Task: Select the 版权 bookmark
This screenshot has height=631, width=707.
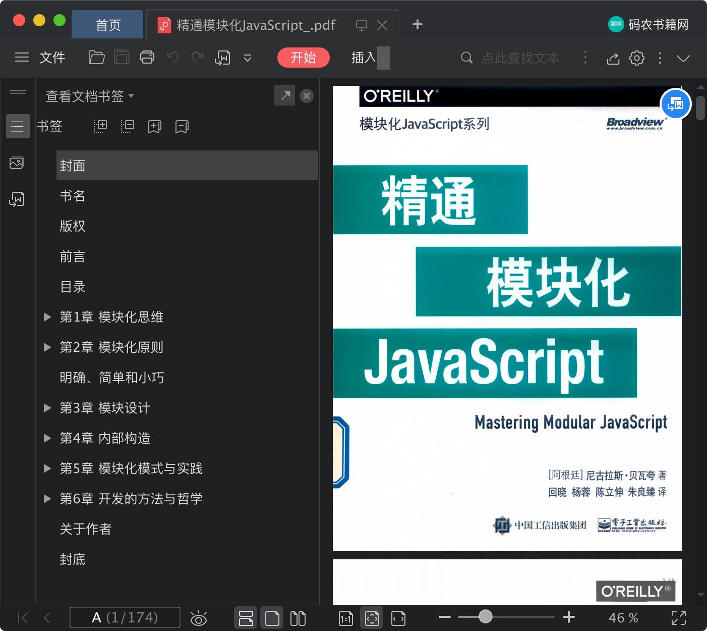Action: [x=73, y=226]
